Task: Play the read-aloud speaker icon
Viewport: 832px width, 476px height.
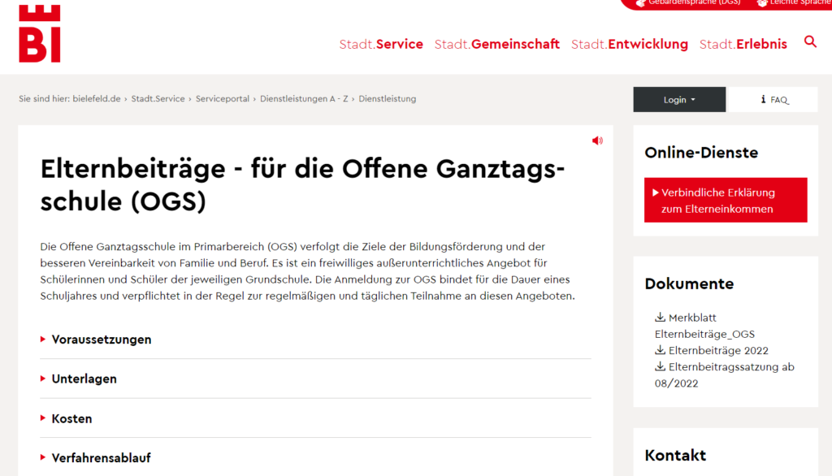Action: click(597, 141)
